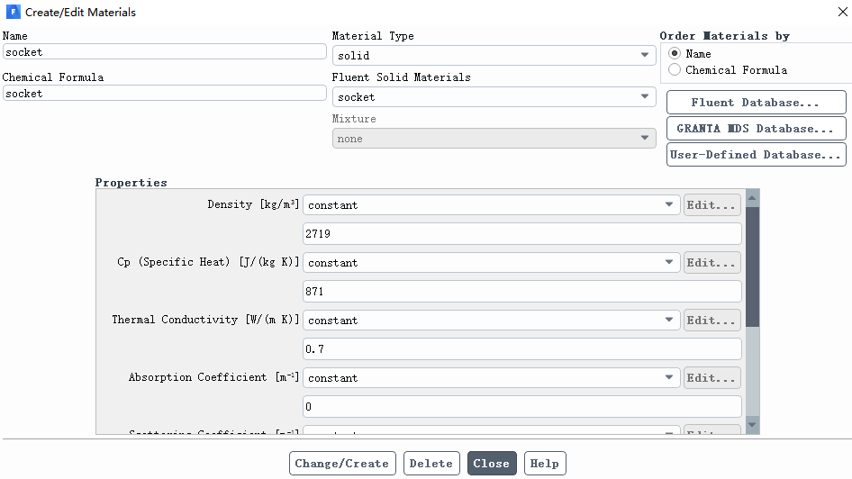Viewport: 852px width, 479px height.
Task: Open the Material Type dropdown
Action: click(494, 56)
